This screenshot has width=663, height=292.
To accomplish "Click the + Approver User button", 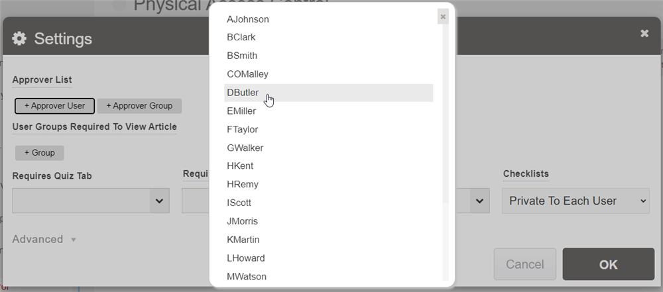I will click(55, 106).
